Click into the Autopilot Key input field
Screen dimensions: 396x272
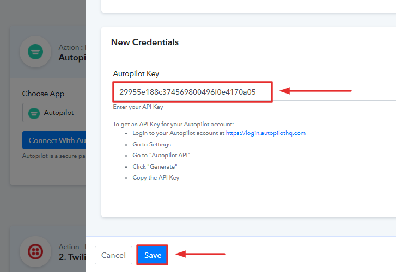(x=254, y=91)
